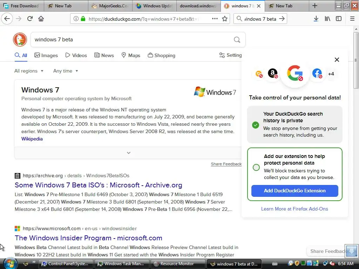Open the browser home page
The image size is (359, 269).
point(41,19)
